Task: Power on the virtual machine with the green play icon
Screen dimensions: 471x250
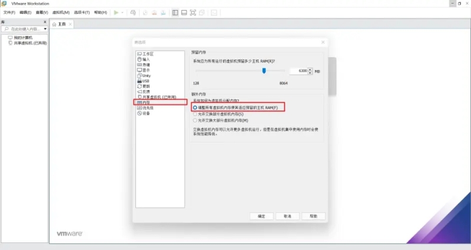Action: point(116,12)
